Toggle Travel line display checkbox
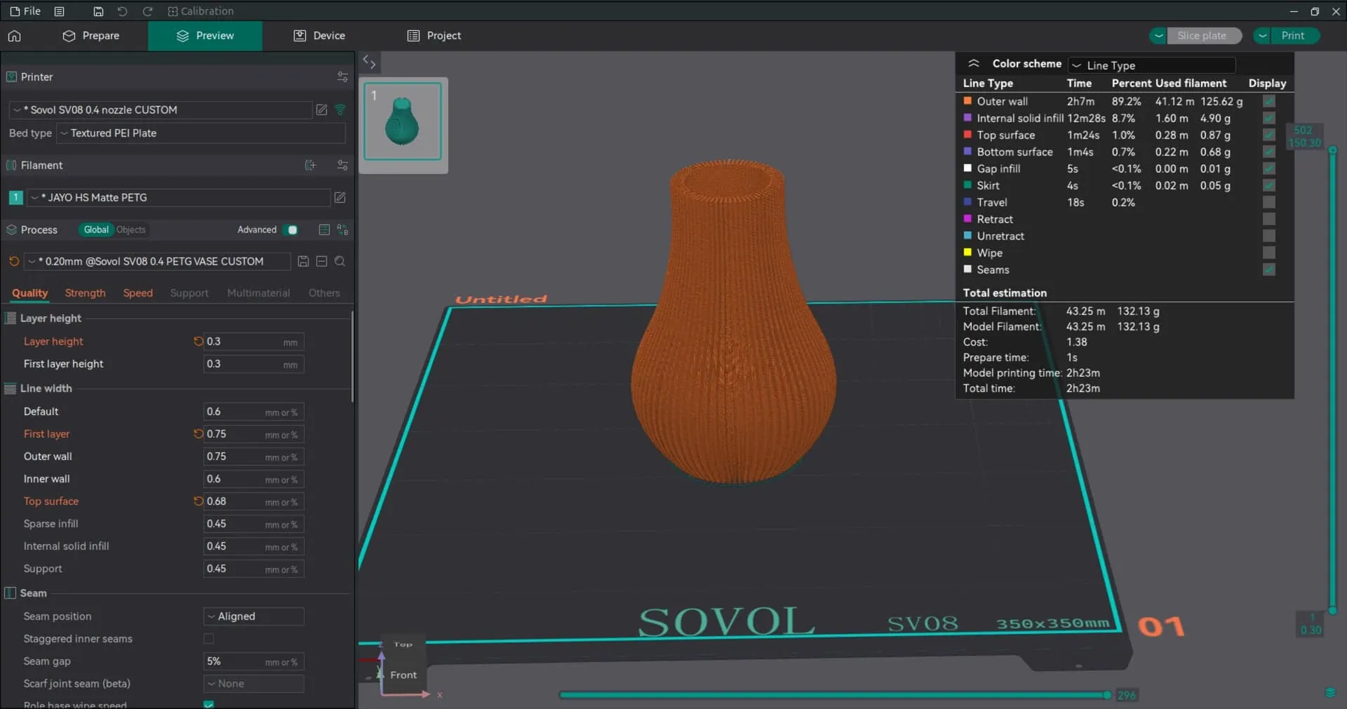This screenshot has height=709, width=1347. tap(1268, 203)
